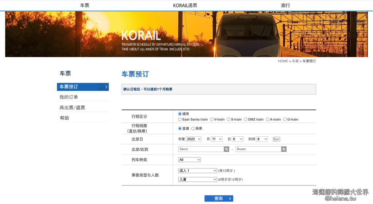The image size is (373, 204).
Task: Click the Seoul departure station field
Action: click(x=201, y=149)
